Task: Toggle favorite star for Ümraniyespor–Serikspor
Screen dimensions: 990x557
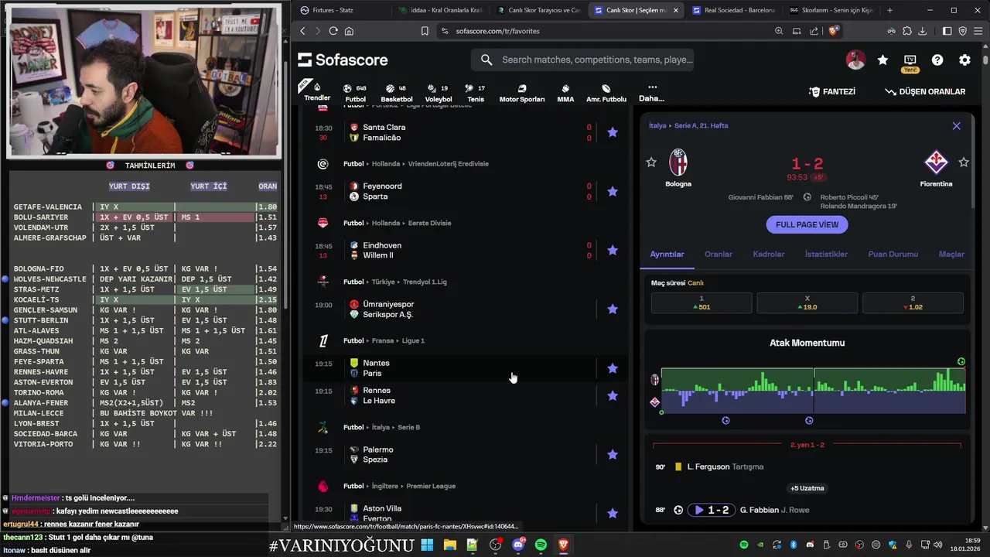Action: [613, 309]
